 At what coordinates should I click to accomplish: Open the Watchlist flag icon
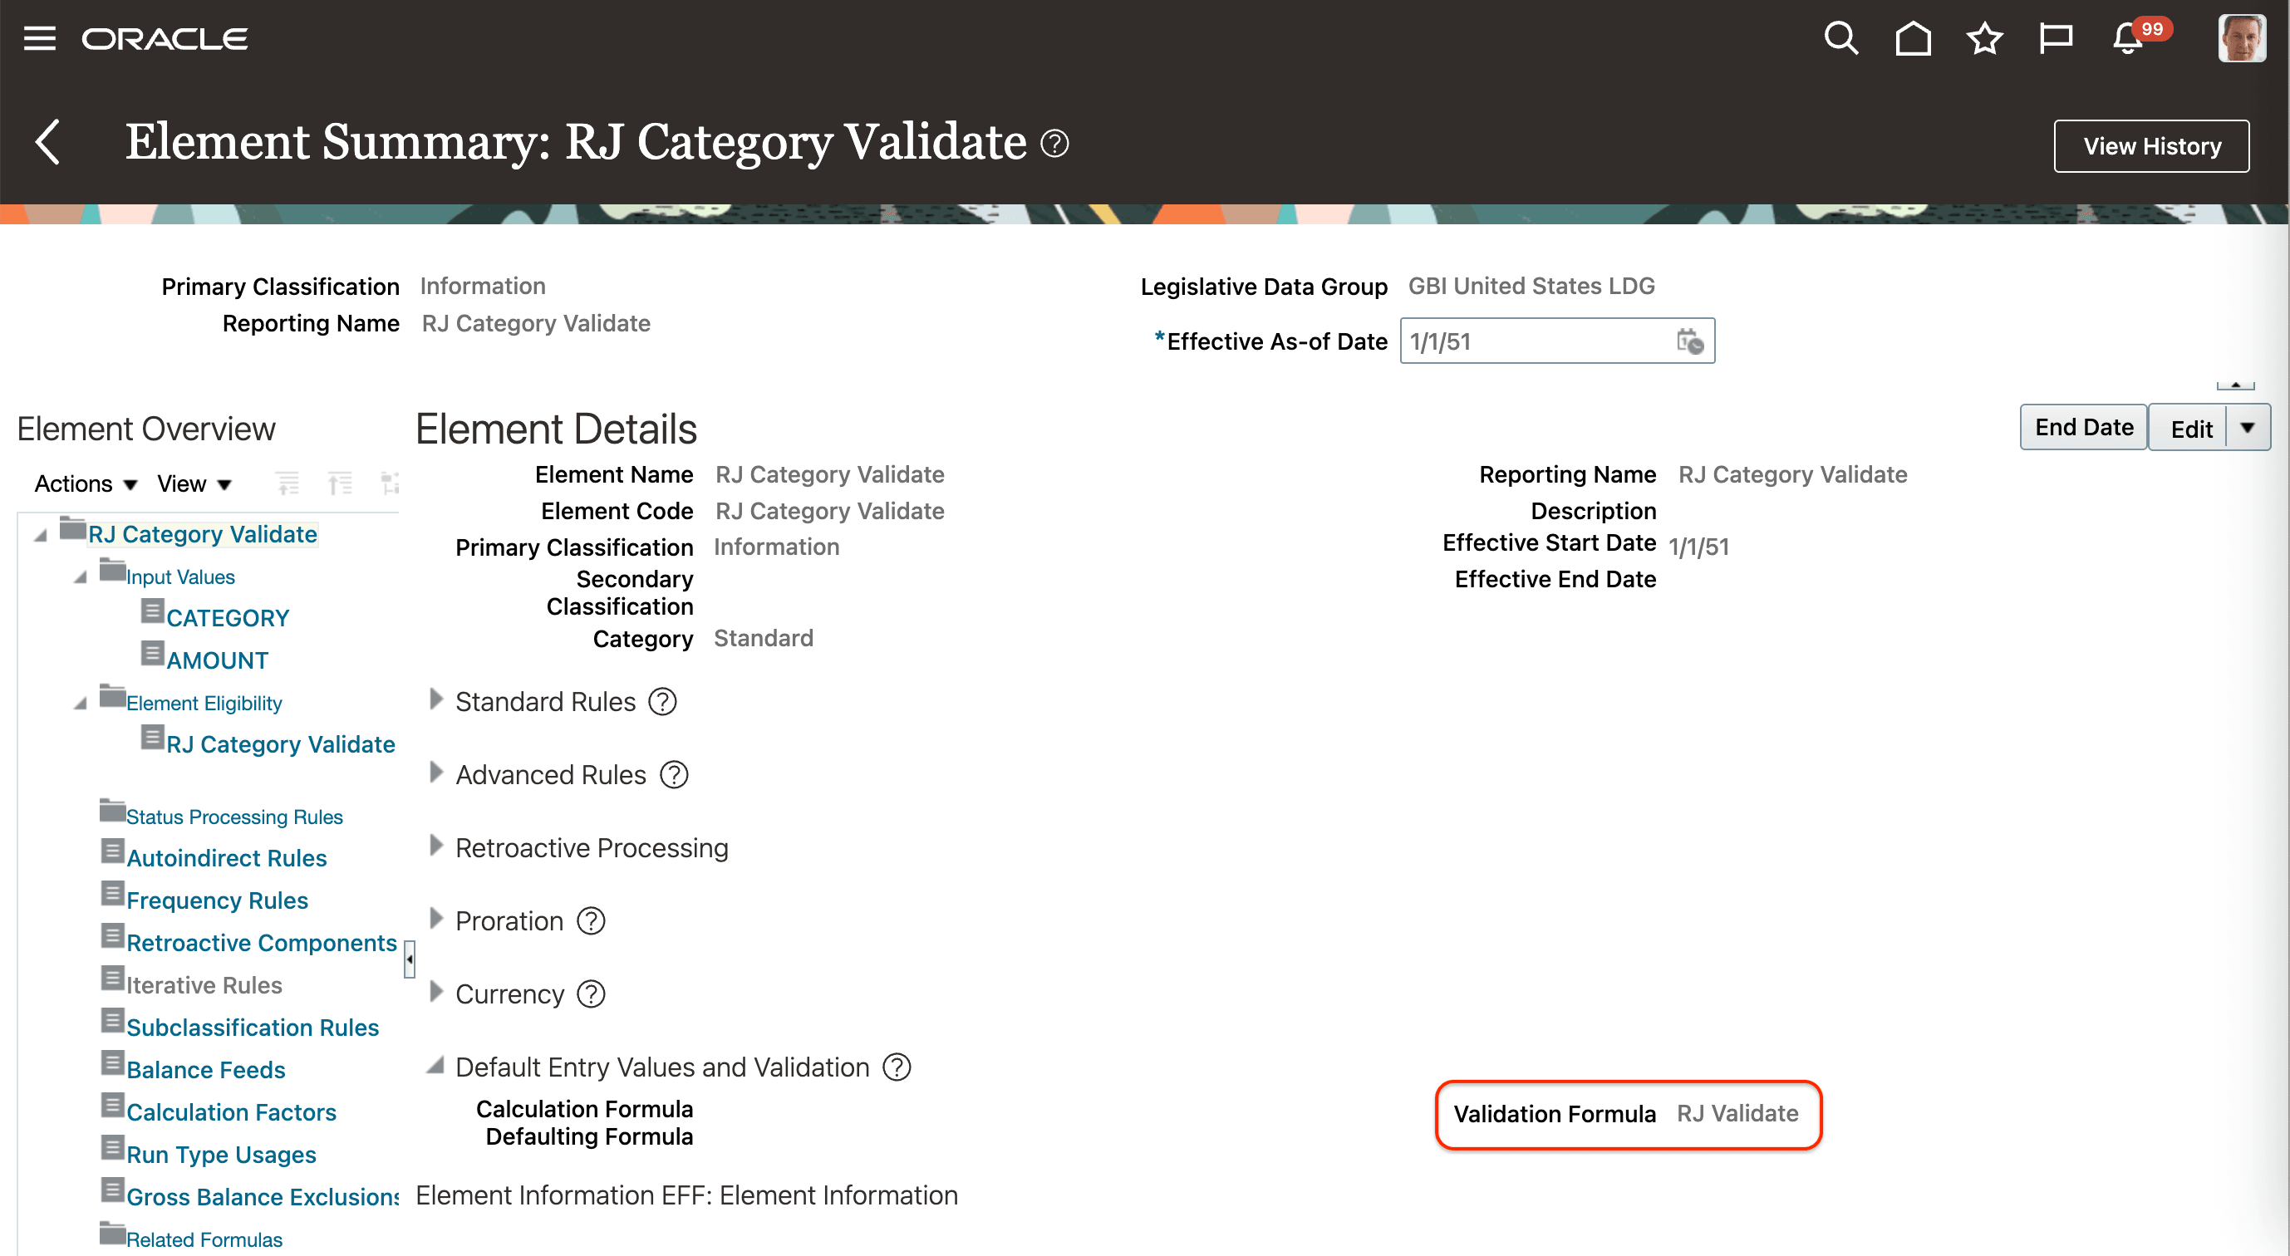tap(2056, 38)
